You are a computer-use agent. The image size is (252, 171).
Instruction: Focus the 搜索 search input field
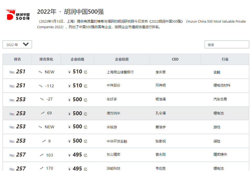pos(227,44)
